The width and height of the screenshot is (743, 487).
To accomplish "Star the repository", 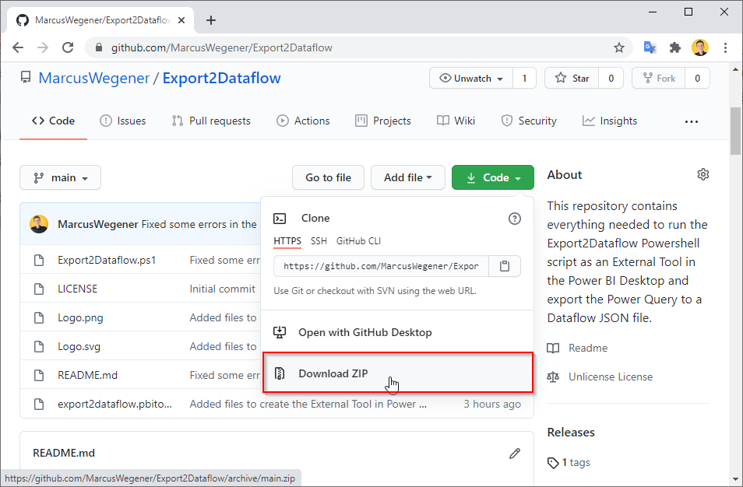I will pyautogui.click(x=572, y=78).
